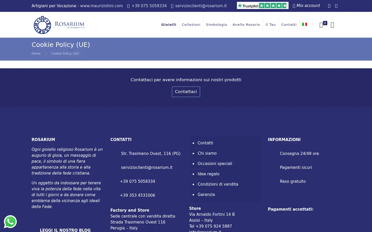Open the Rosarium logo homepage link

point(59,25)
